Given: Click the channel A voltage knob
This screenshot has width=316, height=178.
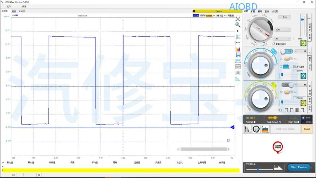Looking at the screenshot, I should (x=261, y=66).
